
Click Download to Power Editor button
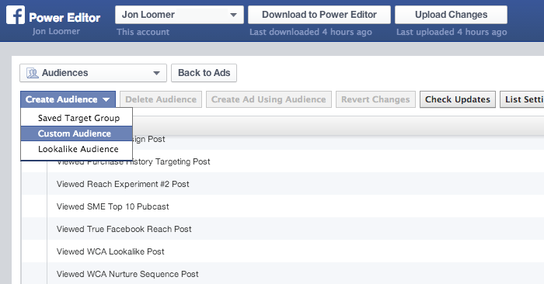(319, 15)
